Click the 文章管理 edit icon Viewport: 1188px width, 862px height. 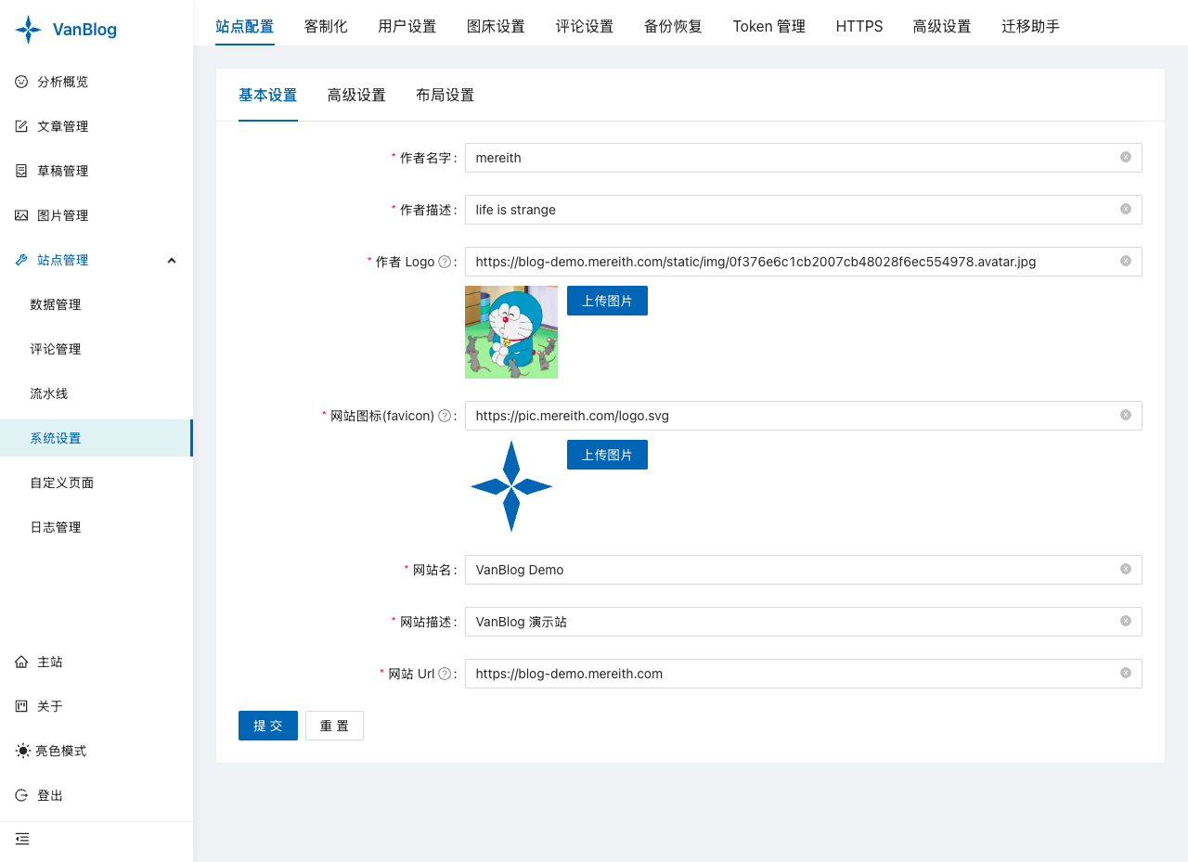[21, 126]
